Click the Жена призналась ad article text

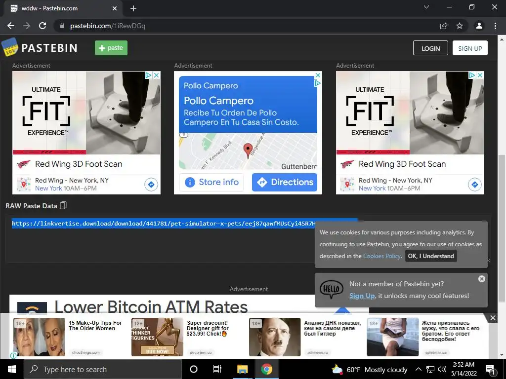451,331
